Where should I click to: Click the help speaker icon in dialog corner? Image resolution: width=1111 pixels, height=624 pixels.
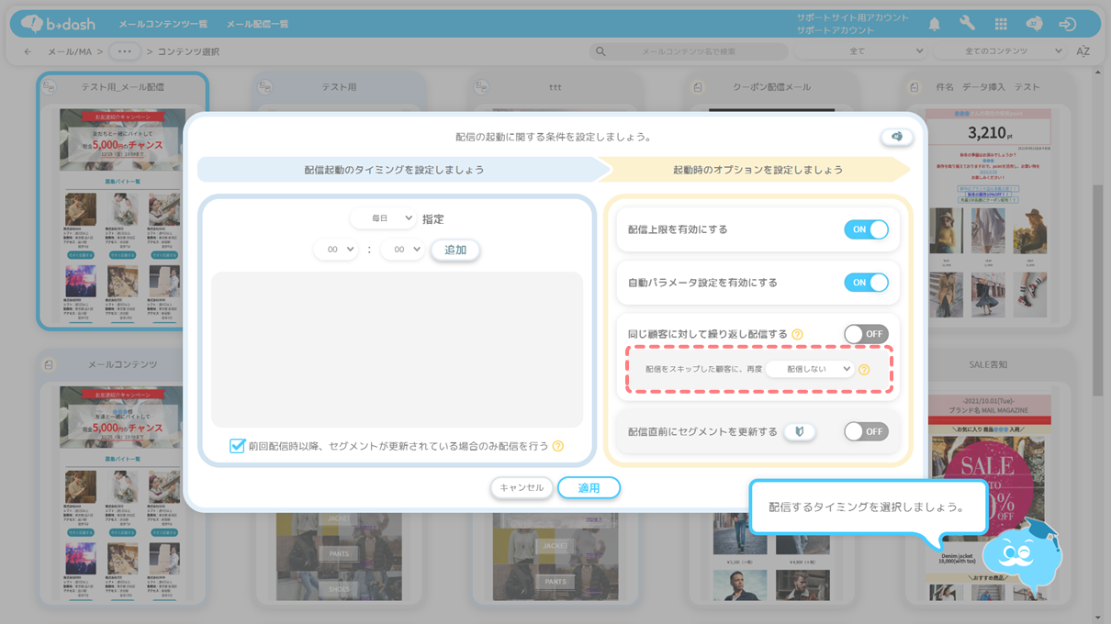pos(897,137)
